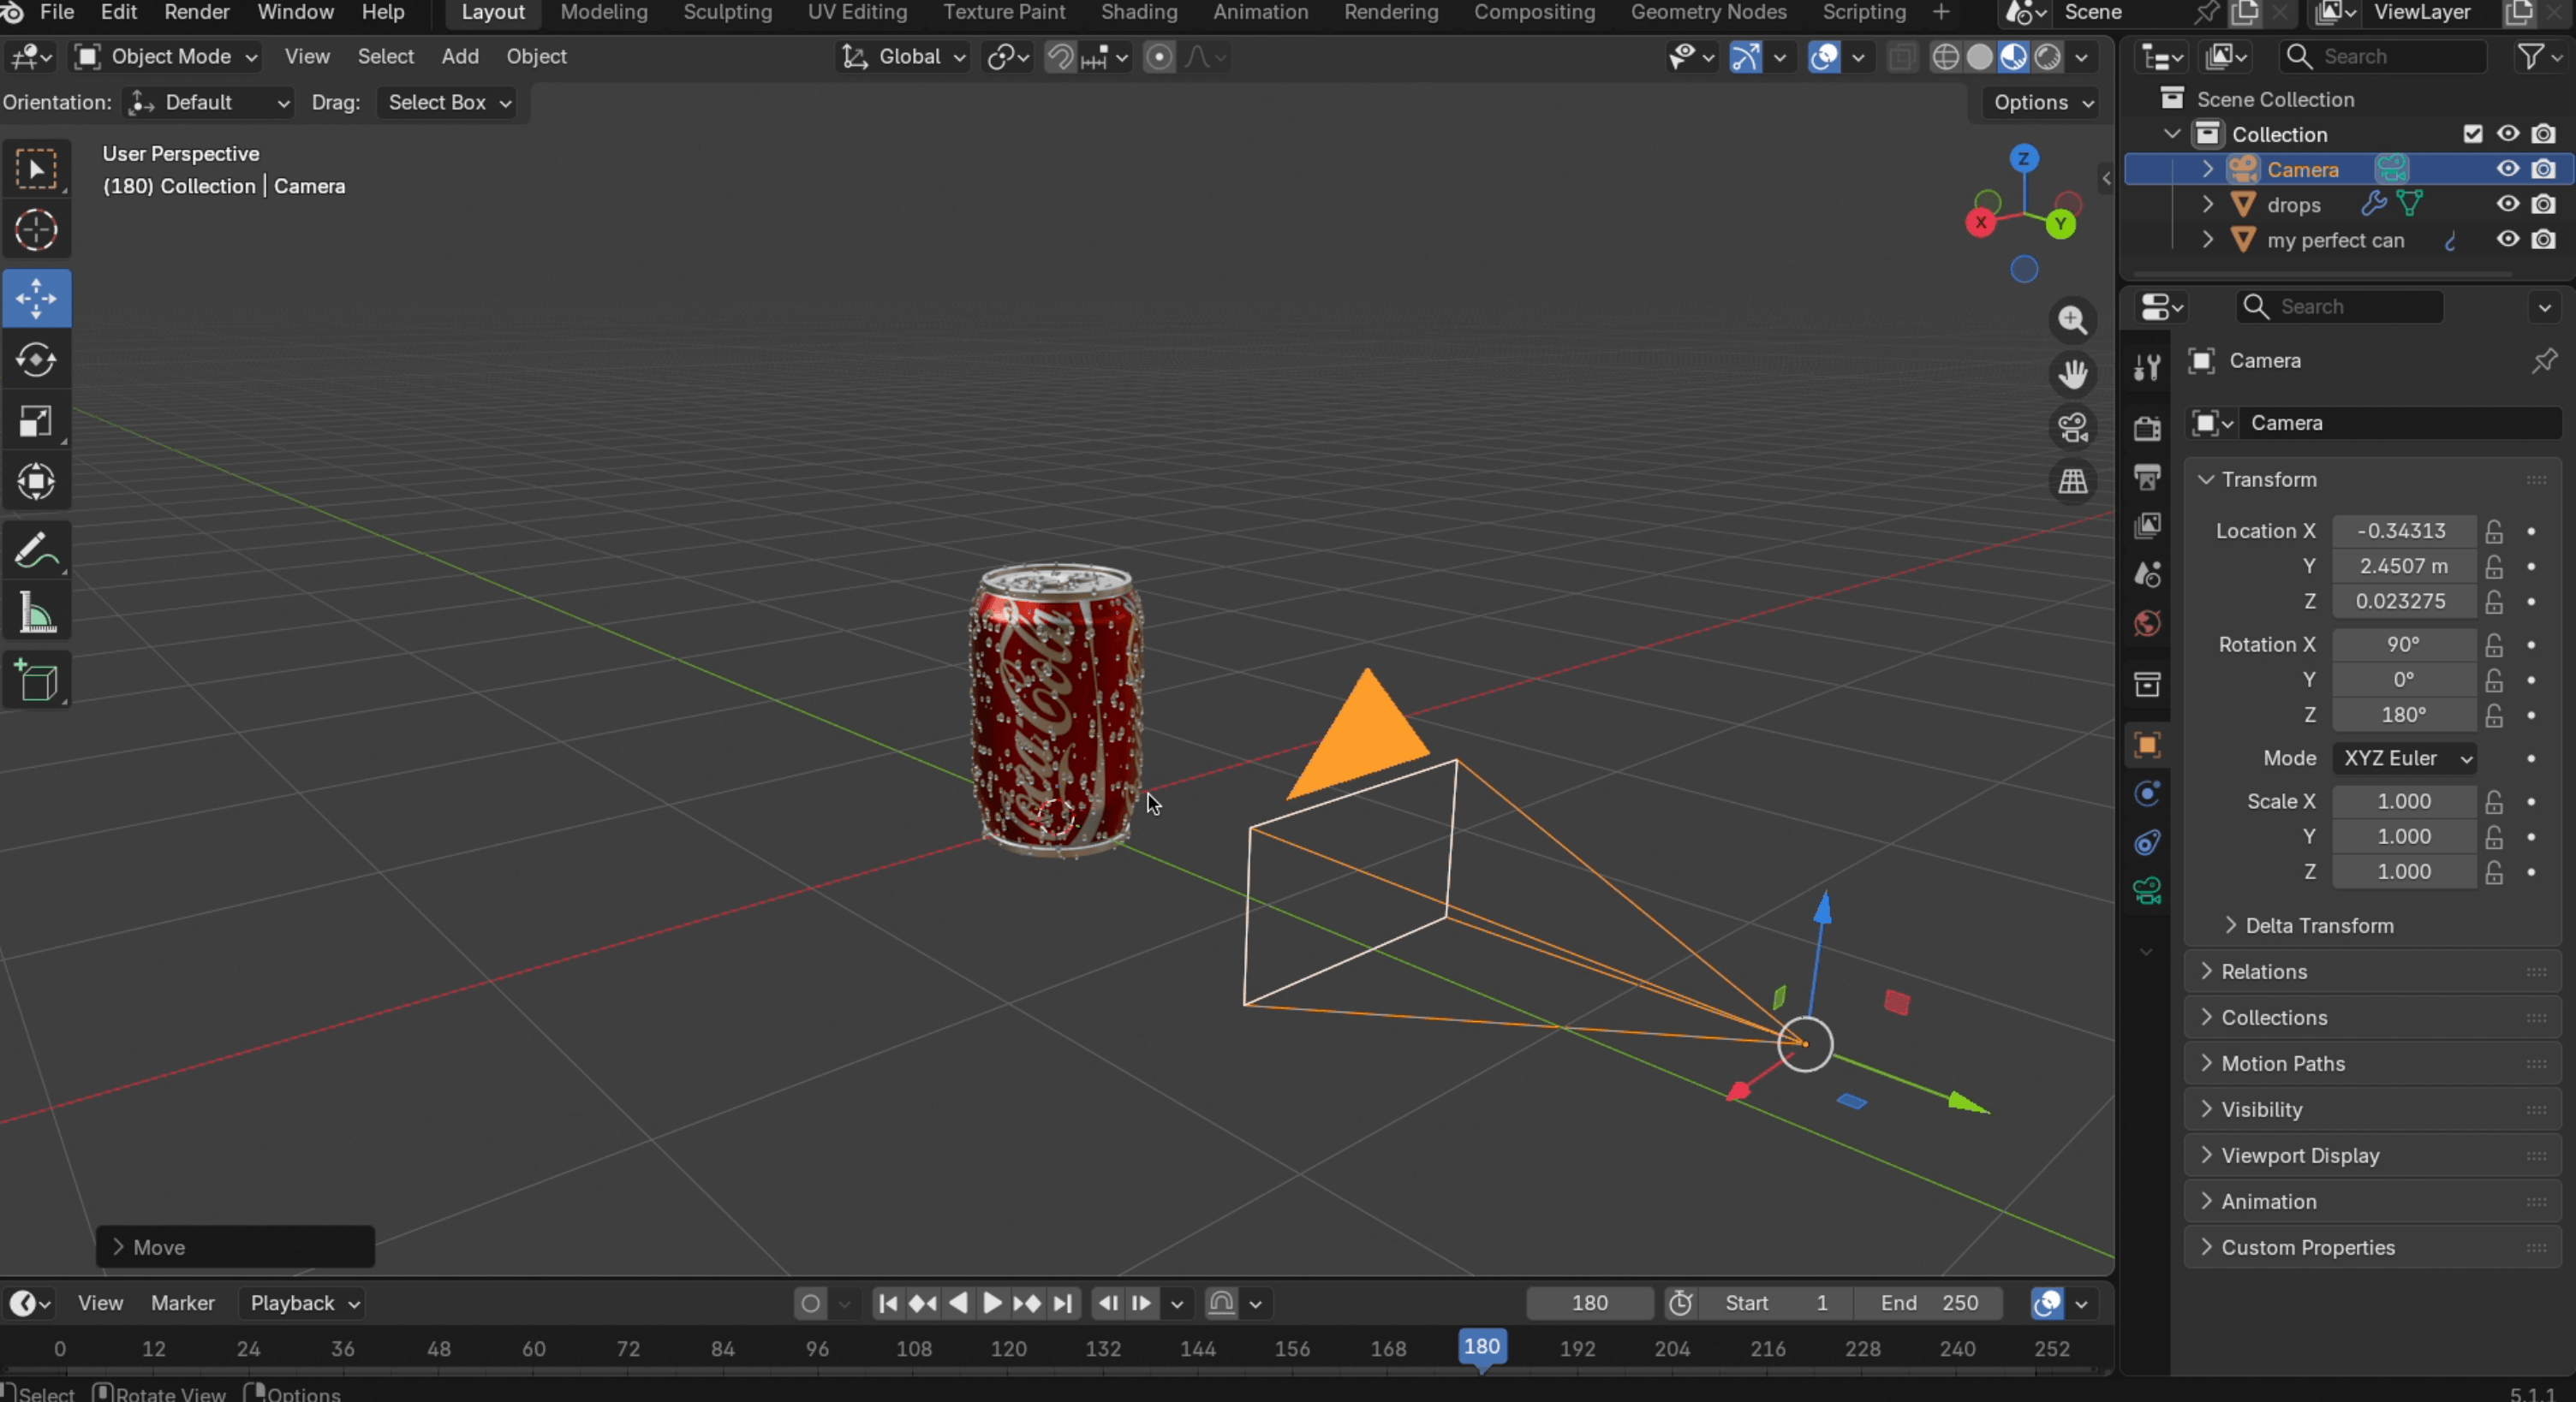Toggle snapping magnet in header
This screenshot has width=2576, height=1402.
[x=1060, y=57]
